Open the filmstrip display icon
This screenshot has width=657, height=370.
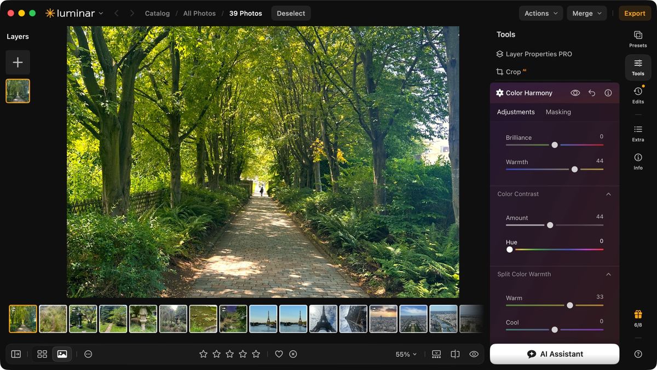[436, 354]
